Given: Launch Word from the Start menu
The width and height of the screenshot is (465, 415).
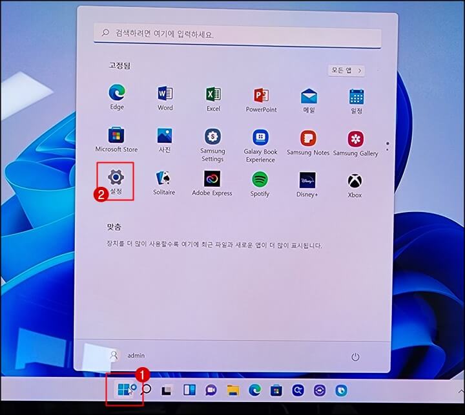Looking at the screenshot, I should [165, 98].
